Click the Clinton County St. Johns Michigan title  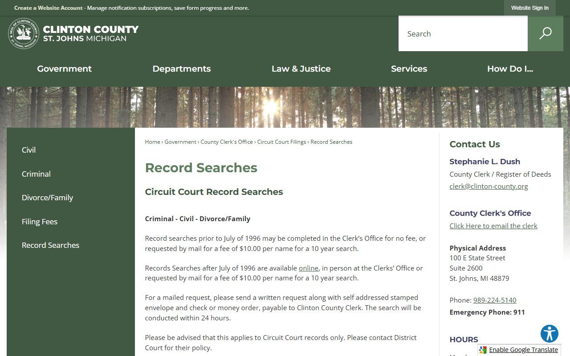tap(91, 33)
